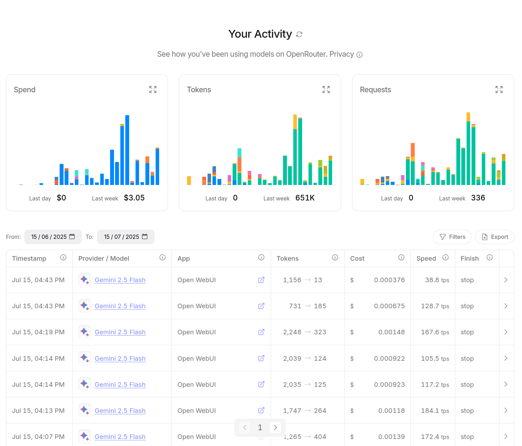Click the Privacy text in subtitle
Screen dimensions: 522x446
(342, 54)
